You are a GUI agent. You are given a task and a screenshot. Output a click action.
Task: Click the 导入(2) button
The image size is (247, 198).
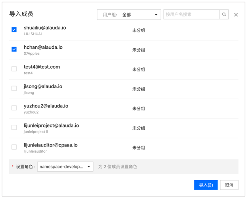click(206, 185)
